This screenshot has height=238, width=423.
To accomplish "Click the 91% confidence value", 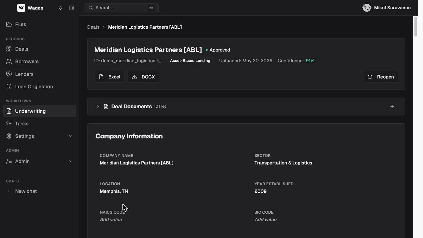I will pyautogui.click(x=310, y=61).
